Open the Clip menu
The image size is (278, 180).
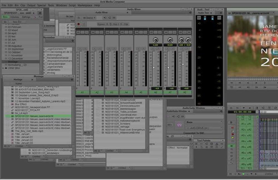[x=23, y=5]
